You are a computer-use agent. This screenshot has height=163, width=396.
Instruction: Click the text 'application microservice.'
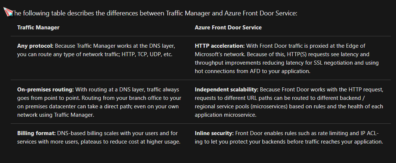click(x=225, y=115)
